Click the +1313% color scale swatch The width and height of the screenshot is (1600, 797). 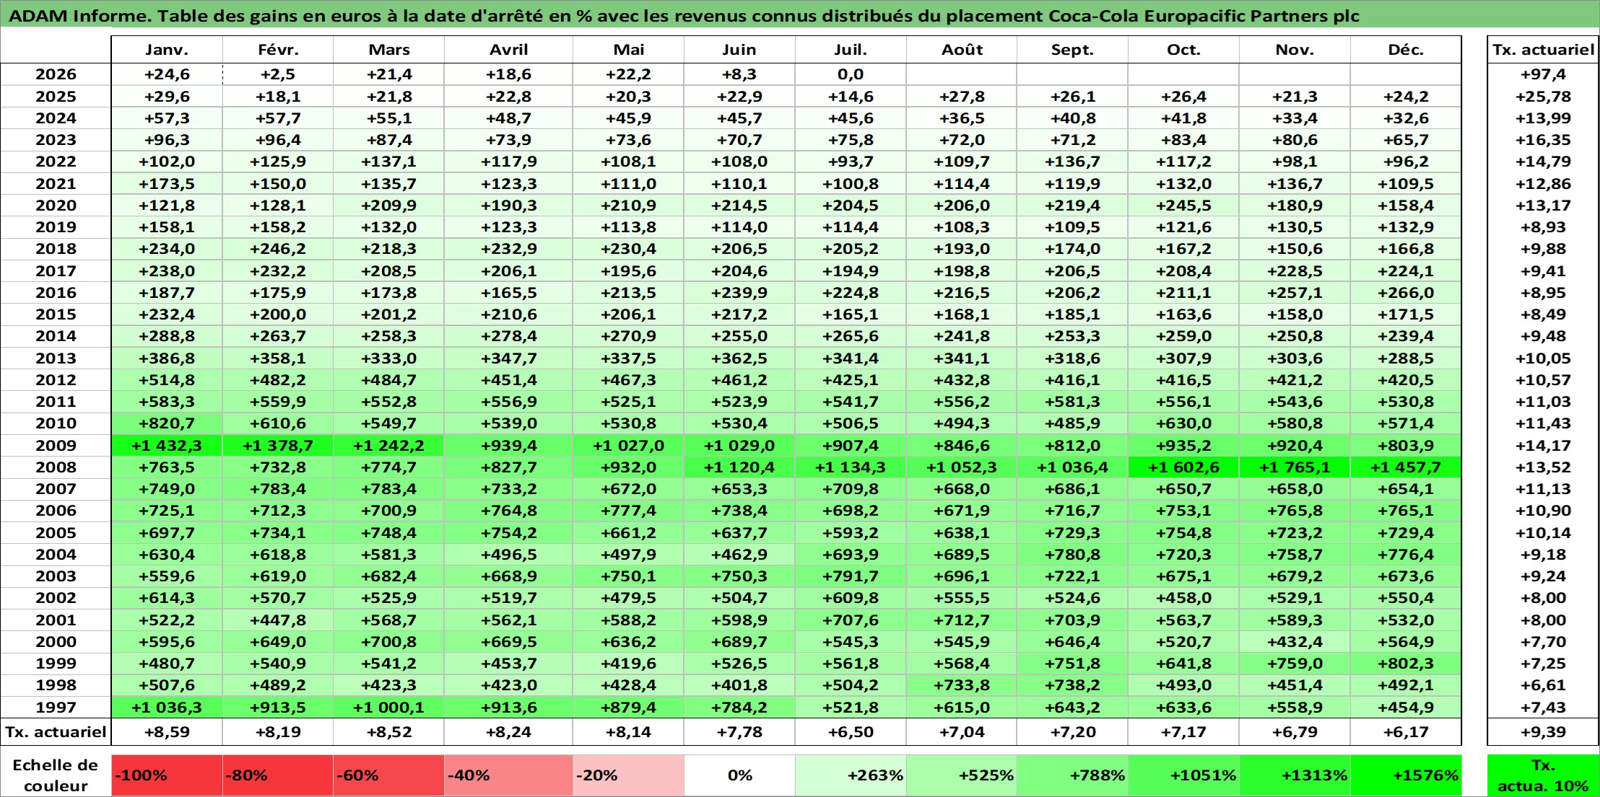coord(1295,775)
